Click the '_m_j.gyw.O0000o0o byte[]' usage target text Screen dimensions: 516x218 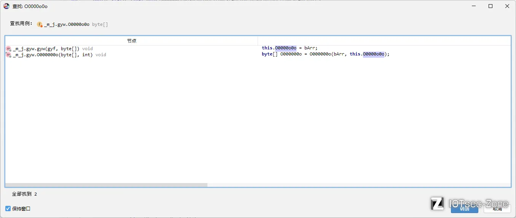coord(76,24)
